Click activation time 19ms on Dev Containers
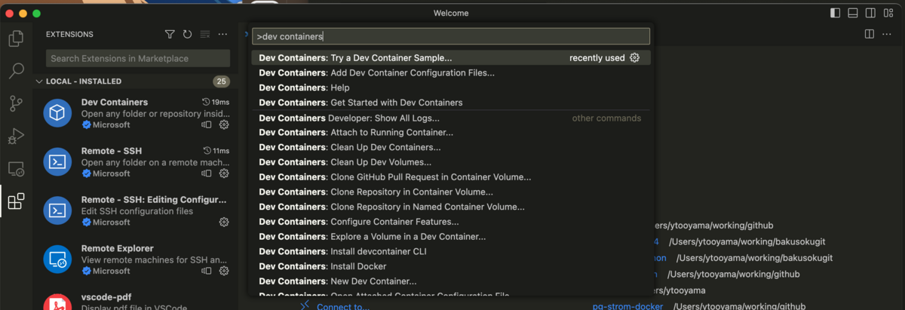905x310 pixels. pyautogui.click(x=216, y=102)
